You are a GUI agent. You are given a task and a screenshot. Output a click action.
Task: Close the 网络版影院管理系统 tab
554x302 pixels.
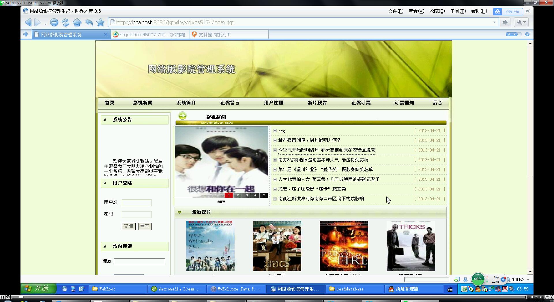coord(106,35)
